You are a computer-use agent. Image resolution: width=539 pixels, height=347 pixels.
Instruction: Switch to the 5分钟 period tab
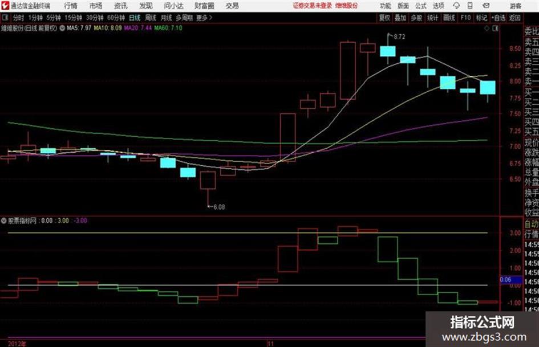[54, 18]
